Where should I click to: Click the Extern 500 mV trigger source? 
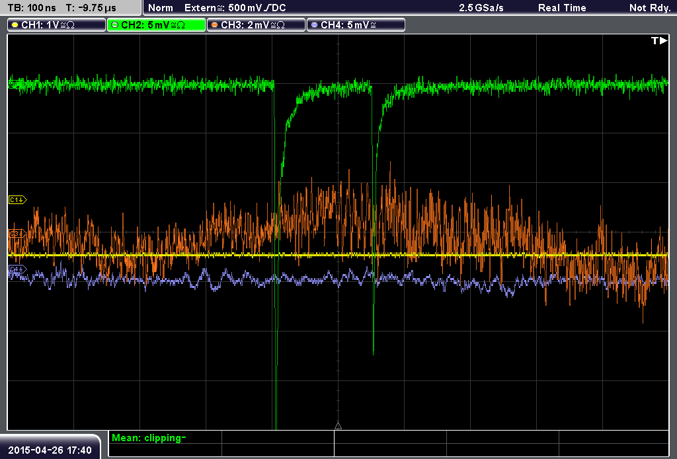235,8
